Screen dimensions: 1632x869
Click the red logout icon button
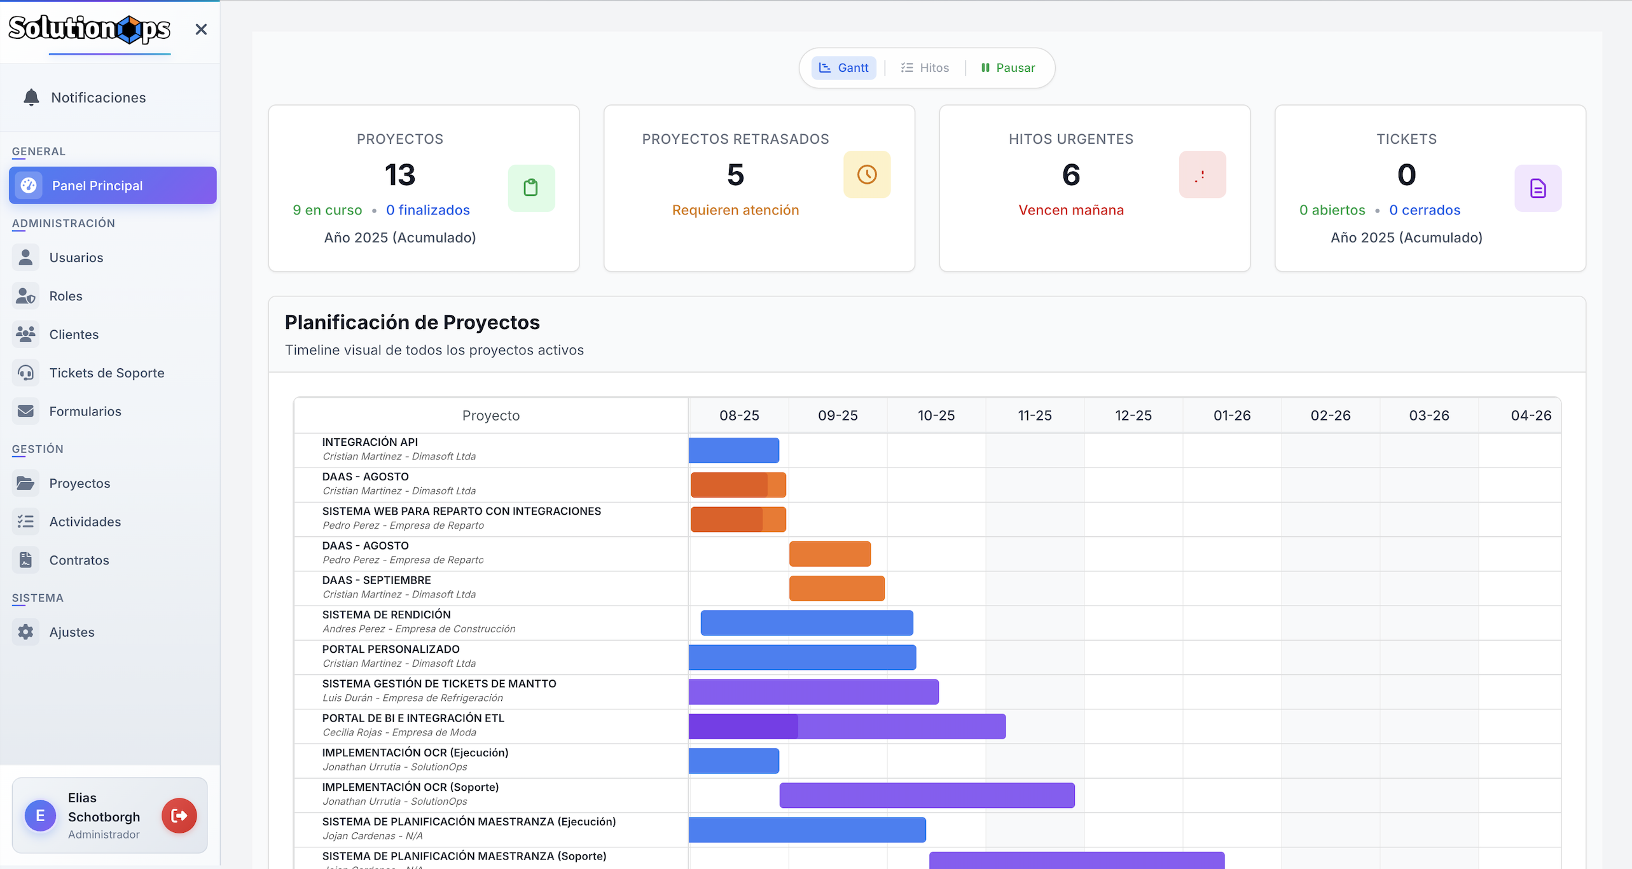(179, 816)
